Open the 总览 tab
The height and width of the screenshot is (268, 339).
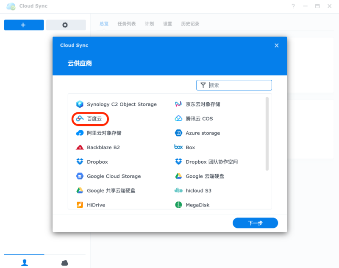tap(104, 24)
